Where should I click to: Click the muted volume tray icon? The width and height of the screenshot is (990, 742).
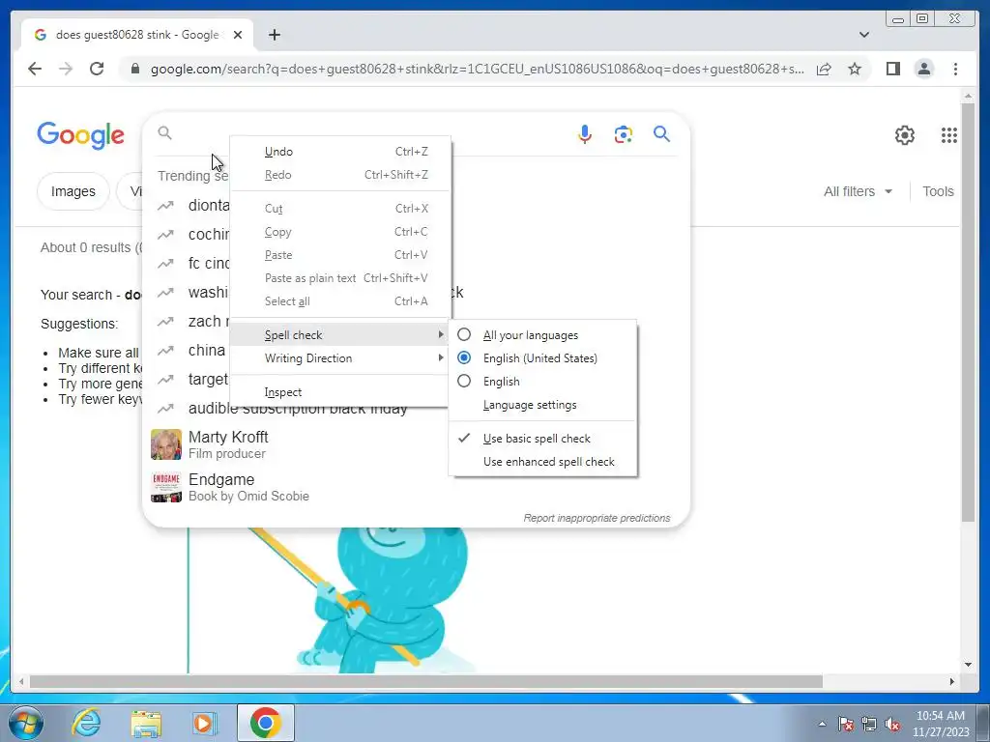tap(892, 725)
